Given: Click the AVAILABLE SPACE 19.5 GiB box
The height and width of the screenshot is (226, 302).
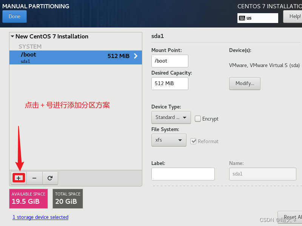Looking at the screenshot, I should coord(29,199).
